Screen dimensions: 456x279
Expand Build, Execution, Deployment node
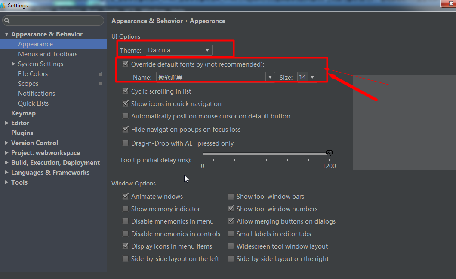click(x=6, y=162)
